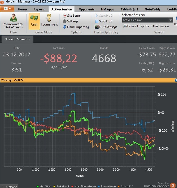Switch to the Home ribbon tab

click(x=22, y=9)
